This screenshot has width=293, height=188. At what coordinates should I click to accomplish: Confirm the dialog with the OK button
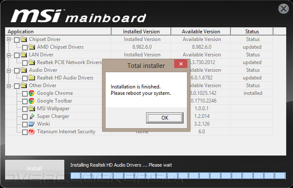tap(165, 117)
